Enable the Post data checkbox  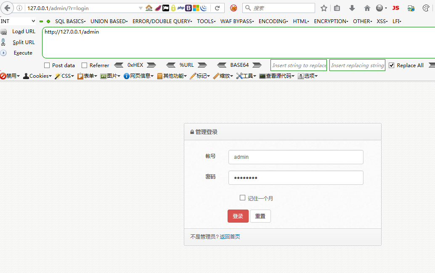(x=47, y=66)
